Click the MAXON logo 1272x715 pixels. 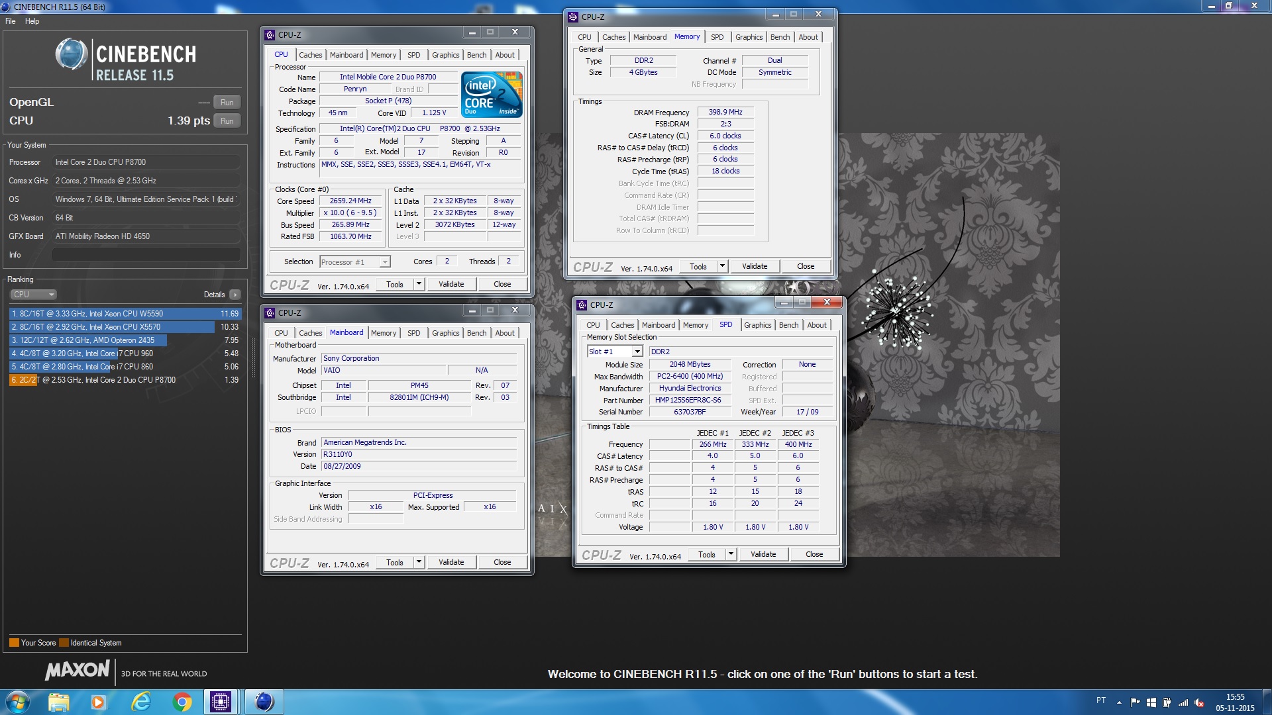click(x=78, y=670)
